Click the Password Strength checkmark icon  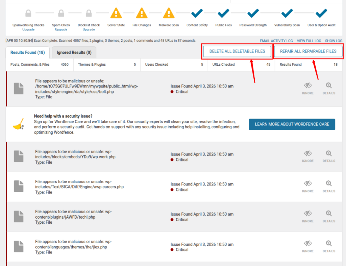click(x=253, y=13)
